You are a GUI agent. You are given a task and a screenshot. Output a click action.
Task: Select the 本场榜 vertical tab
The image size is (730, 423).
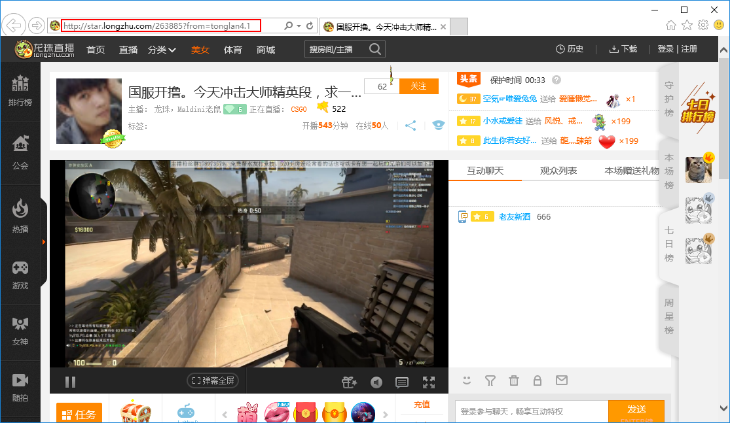pos(669,171)
